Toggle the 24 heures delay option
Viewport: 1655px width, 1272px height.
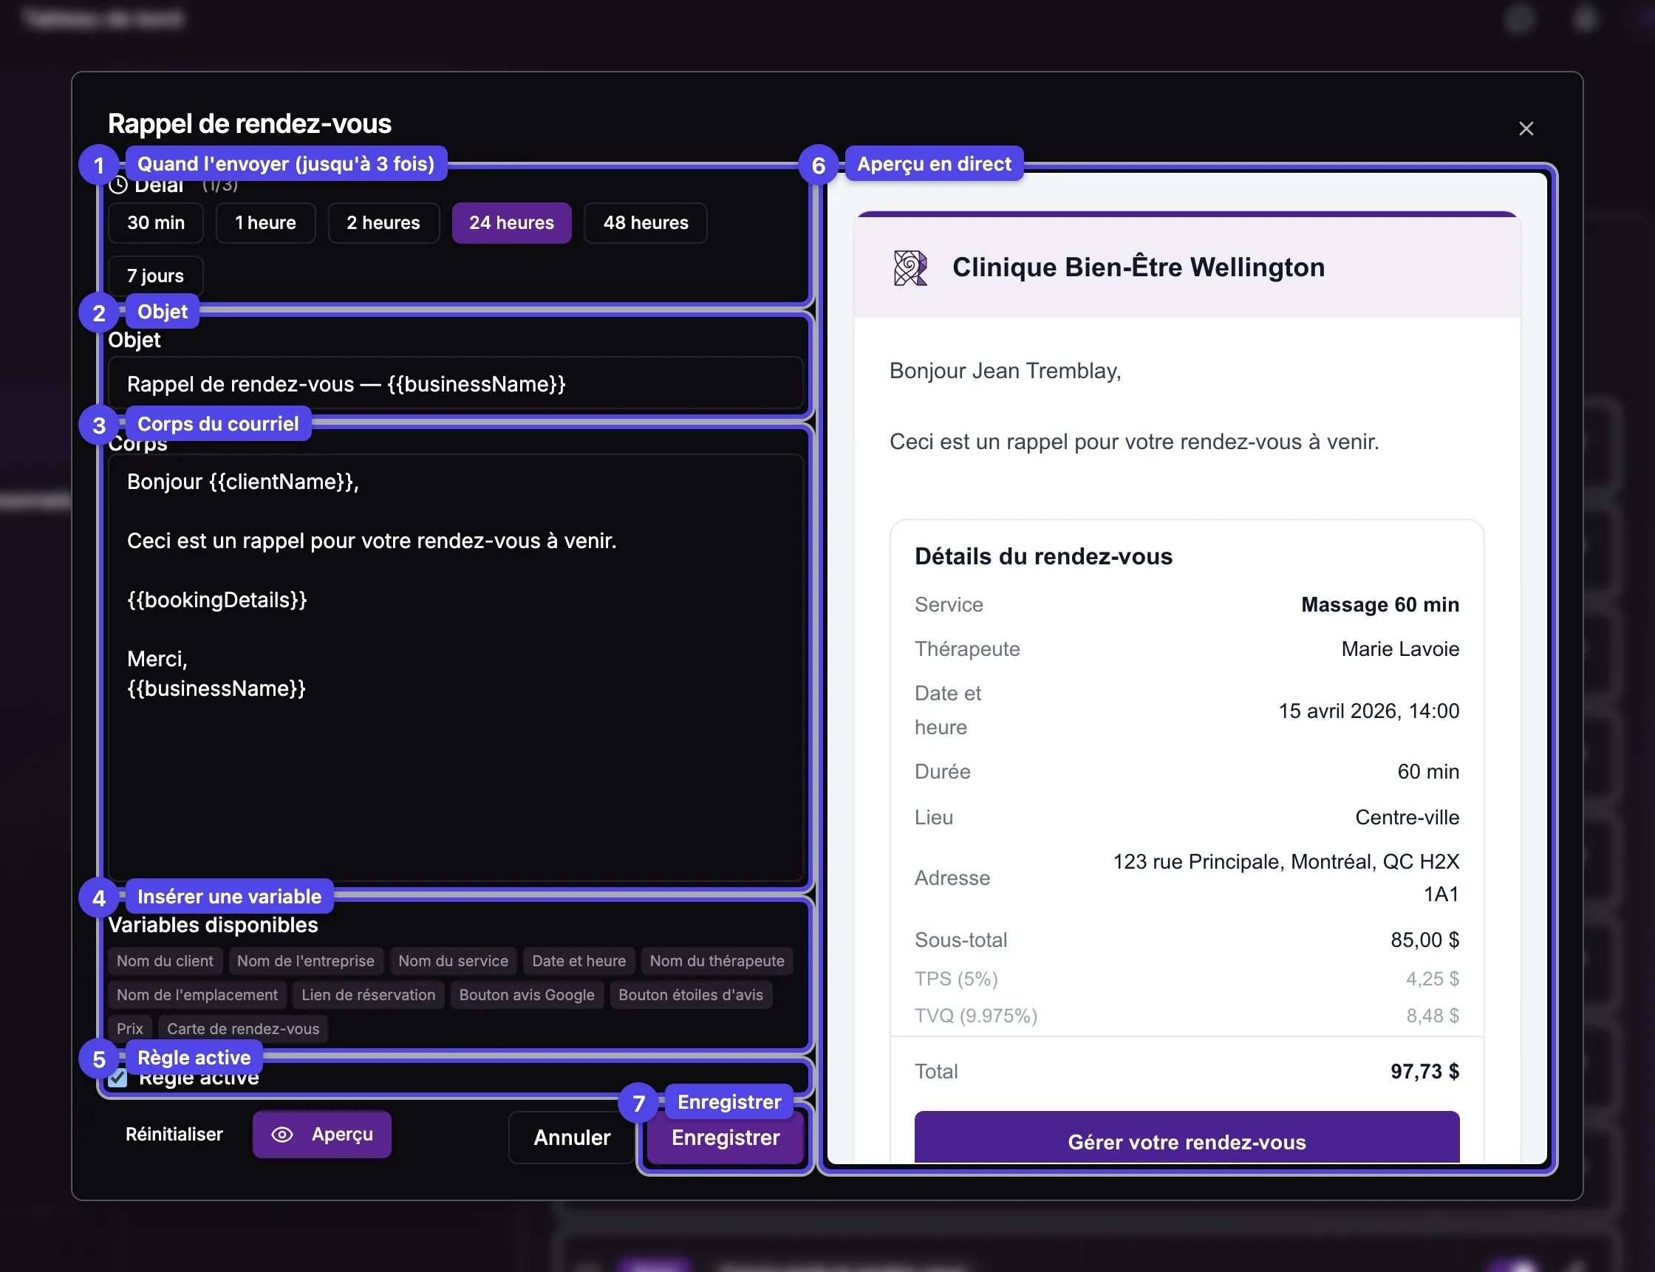click(511, 222)
